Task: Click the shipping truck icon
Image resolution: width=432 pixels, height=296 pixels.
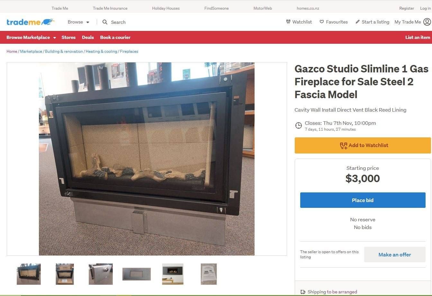Action: 303,292
